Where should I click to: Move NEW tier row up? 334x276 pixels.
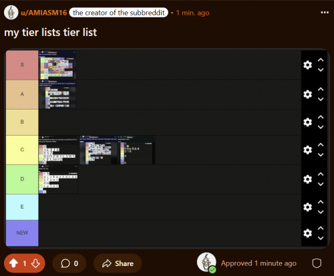(321, 228)
